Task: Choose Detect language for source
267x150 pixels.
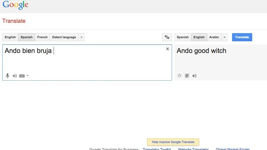Action: [64, 37]
